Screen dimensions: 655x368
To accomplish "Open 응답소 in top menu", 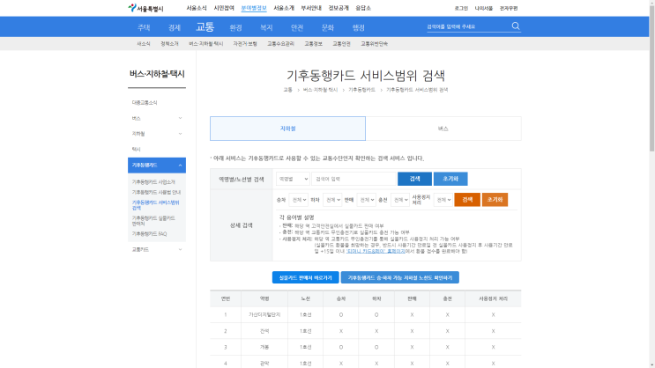I will coord(363,8).
